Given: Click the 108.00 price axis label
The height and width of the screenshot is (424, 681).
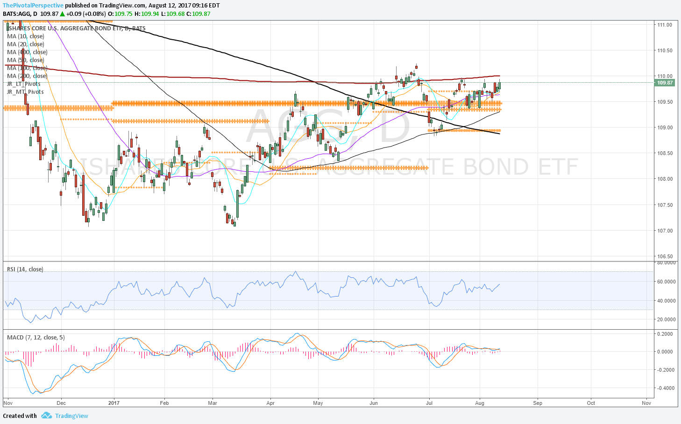Looking at the screenshot, I should tap(665, 179).
